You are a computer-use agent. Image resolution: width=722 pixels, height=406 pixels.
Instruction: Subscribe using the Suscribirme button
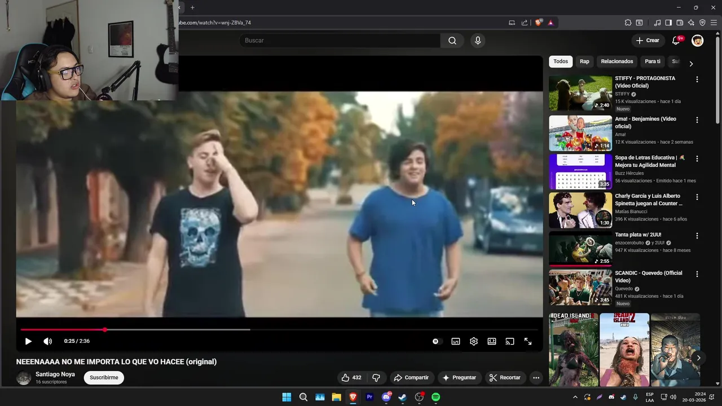(104, 378)
